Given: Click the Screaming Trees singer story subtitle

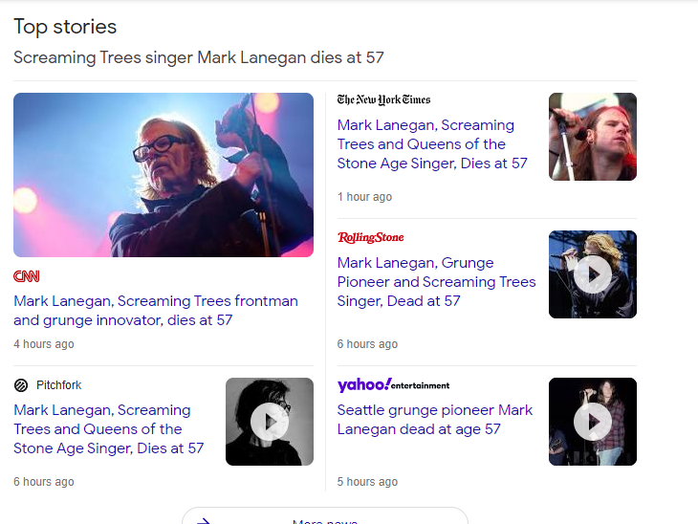Looking at the screenshot, I should [x=199, y=57].
